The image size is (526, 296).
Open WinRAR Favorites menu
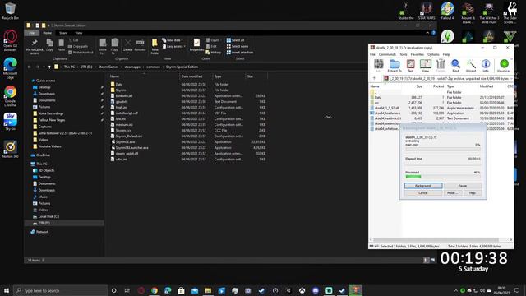coord(417,54)
